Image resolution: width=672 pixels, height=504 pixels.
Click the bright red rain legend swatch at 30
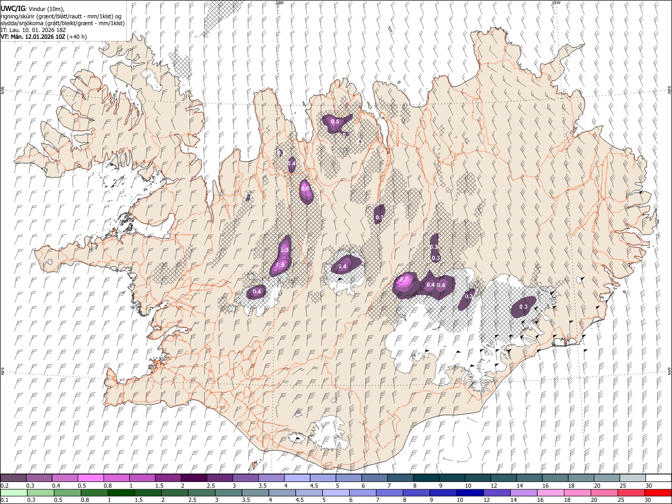point(657,492)
